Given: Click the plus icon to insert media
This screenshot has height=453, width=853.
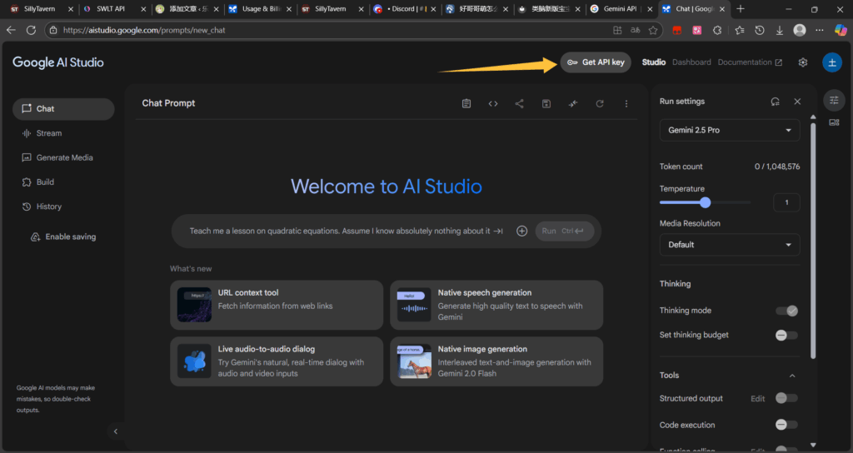Looking at the screenshot, I should pyautogui.click(x=522, y=231).
